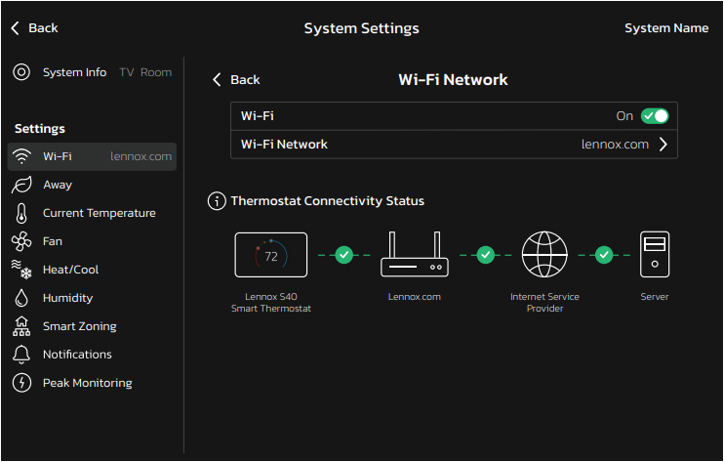Open Smart Zoning settings
This screenshot has height=462, width=724.
(x=92, y=326)
